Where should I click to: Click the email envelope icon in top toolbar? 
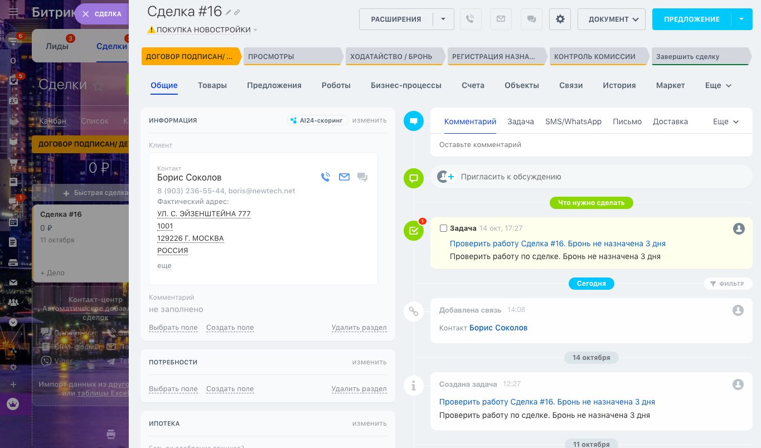[501, 19]
